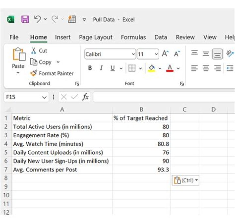
Task: Open Font settings dialog launcher
Action: click(x=182, y=83)
